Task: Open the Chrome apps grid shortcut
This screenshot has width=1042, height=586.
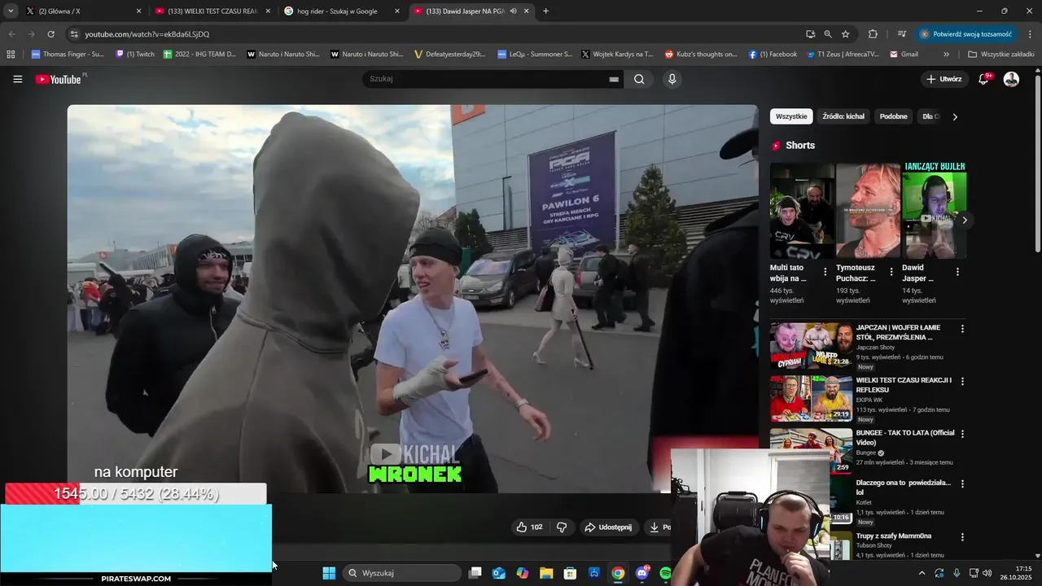Action: point(11,55)
